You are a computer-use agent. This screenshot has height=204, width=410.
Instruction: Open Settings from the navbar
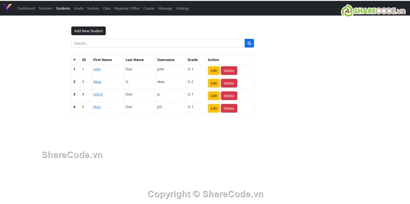click(x=182, y=8)
